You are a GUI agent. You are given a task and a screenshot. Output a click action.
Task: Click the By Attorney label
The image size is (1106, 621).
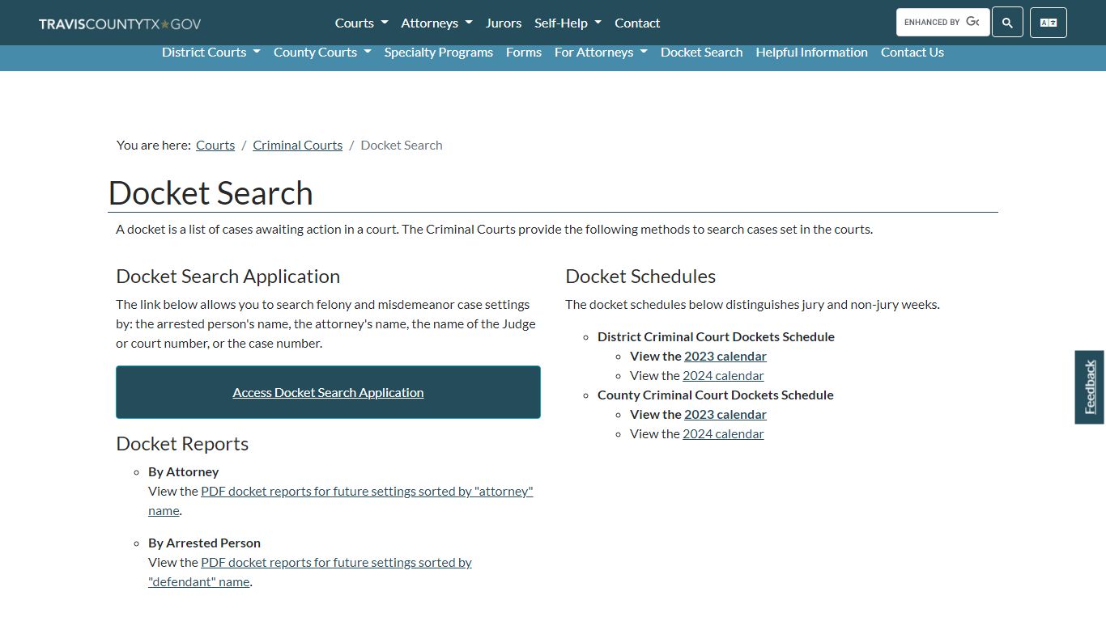(x=183, y=471)
